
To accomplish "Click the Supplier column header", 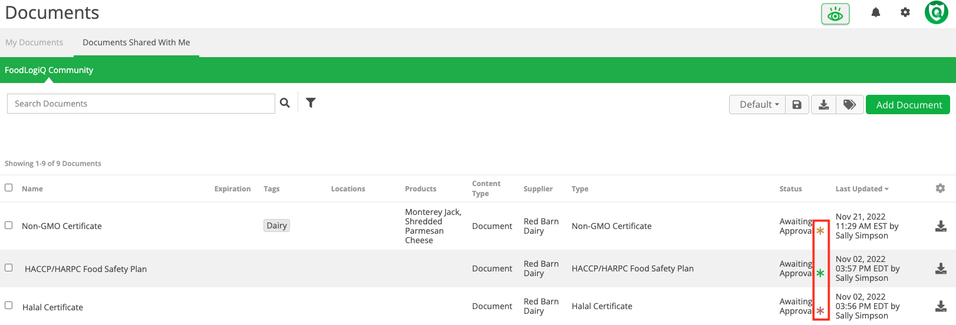I will (x=538, y=189).
